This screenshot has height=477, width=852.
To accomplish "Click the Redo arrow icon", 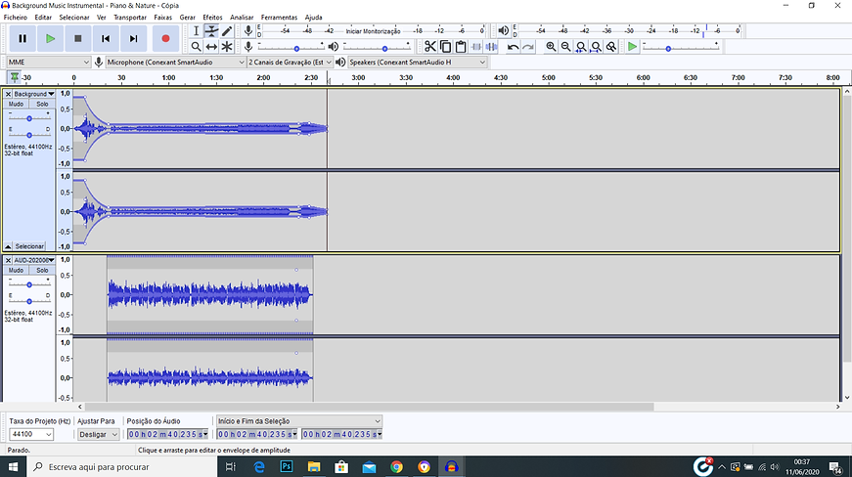I will pyautogui.click(x=527, y=47).
